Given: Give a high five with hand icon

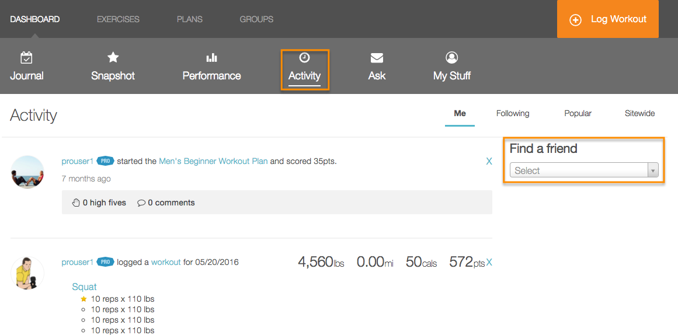Looking at the screenshot, I should tap(76, 203).
